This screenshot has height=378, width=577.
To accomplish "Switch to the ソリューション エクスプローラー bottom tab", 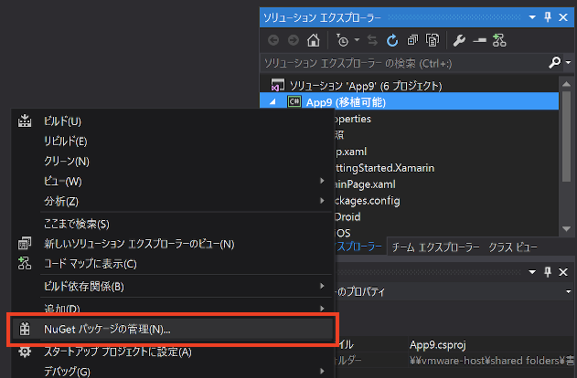I will 359,247.
